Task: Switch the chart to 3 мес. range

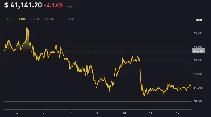Action: point(49,19)
